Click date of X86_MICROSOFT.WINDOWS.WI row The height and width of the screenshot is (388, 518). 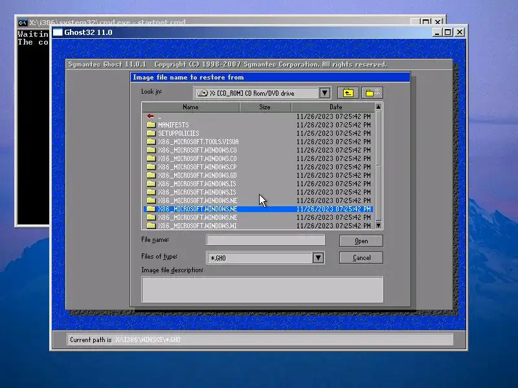[333, 226]
